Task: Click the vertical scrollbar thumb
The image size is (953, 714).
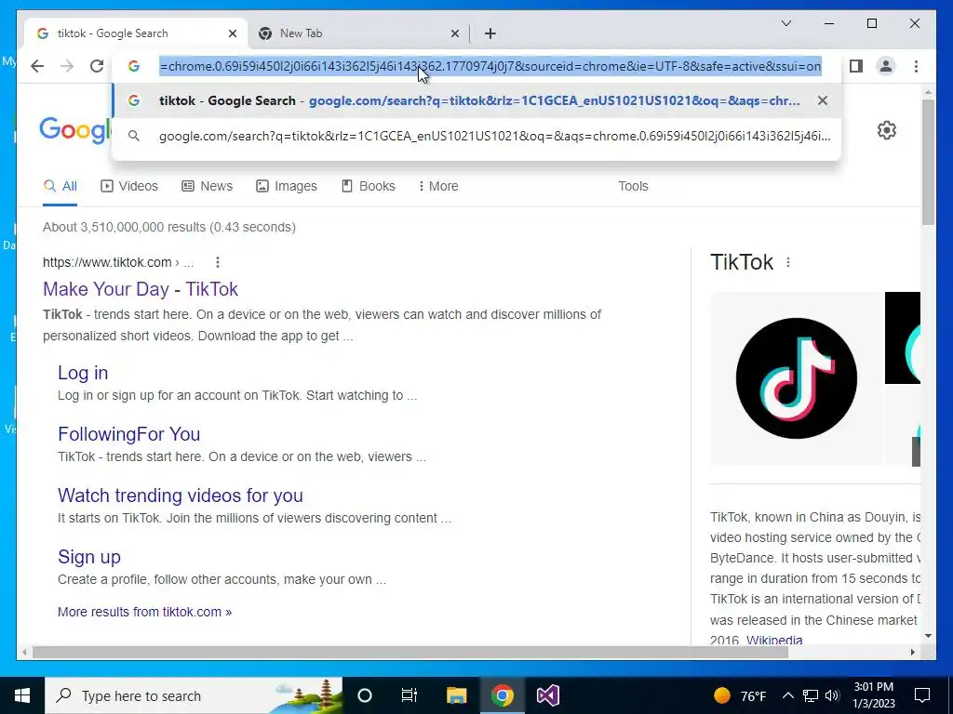Action: (928, 163)
